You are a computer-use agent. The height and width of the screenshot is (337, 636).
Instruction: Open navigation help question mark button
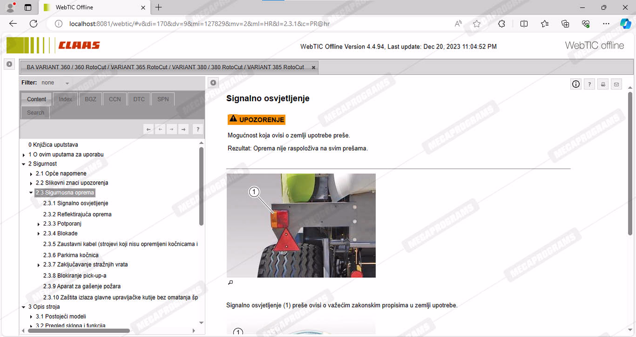point(198,129)
